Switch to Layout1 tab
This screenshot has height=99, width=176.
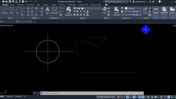click(9, 96)
